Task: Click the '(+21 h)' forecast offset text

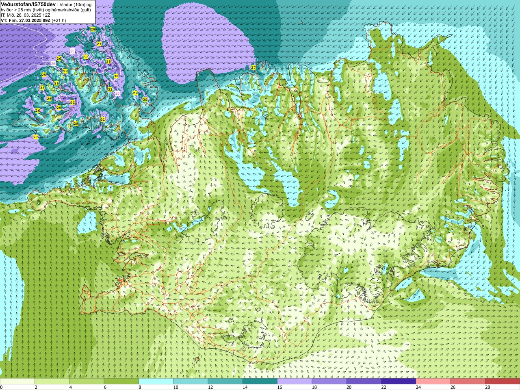Action: 58,20
